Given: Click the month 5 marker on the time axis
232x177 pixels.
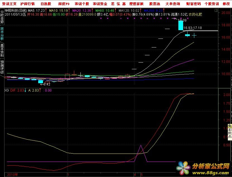Looking at the screenshot, I should pos(142,175).
